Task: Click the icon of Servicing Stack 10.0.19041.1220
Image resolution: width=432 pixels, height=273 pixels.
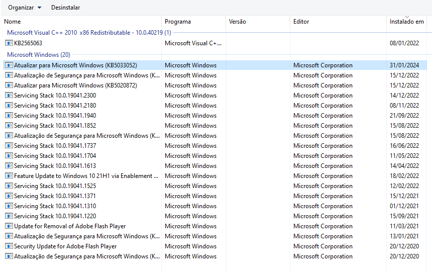Action: click(x=9, y=216)
